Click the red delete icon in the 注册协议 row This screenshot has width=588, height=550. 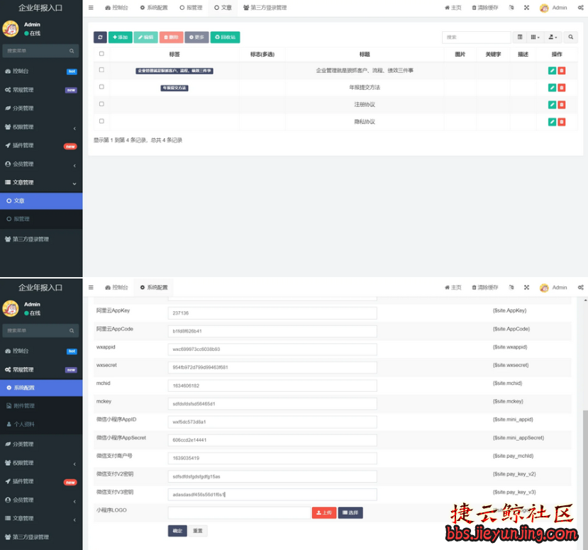pos(561,104)
